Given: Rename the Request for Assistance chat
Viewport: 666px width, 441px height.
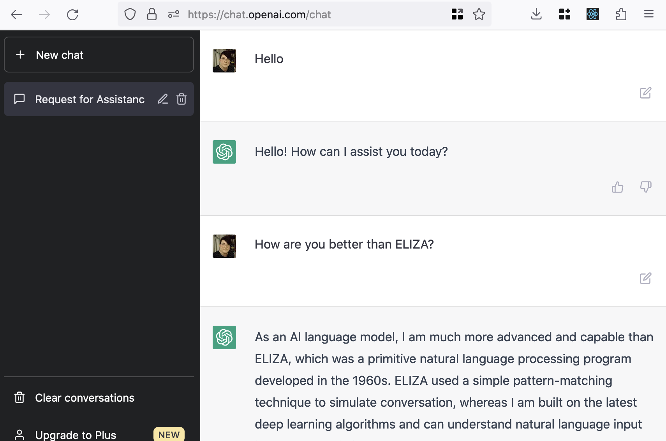Looking at the screenshot, I should point(163,99).
